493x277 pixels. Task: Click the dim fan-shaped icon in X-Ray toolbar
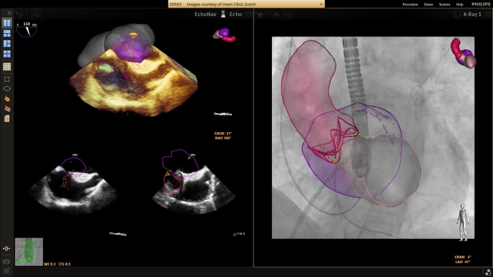(x=276, y=15)
